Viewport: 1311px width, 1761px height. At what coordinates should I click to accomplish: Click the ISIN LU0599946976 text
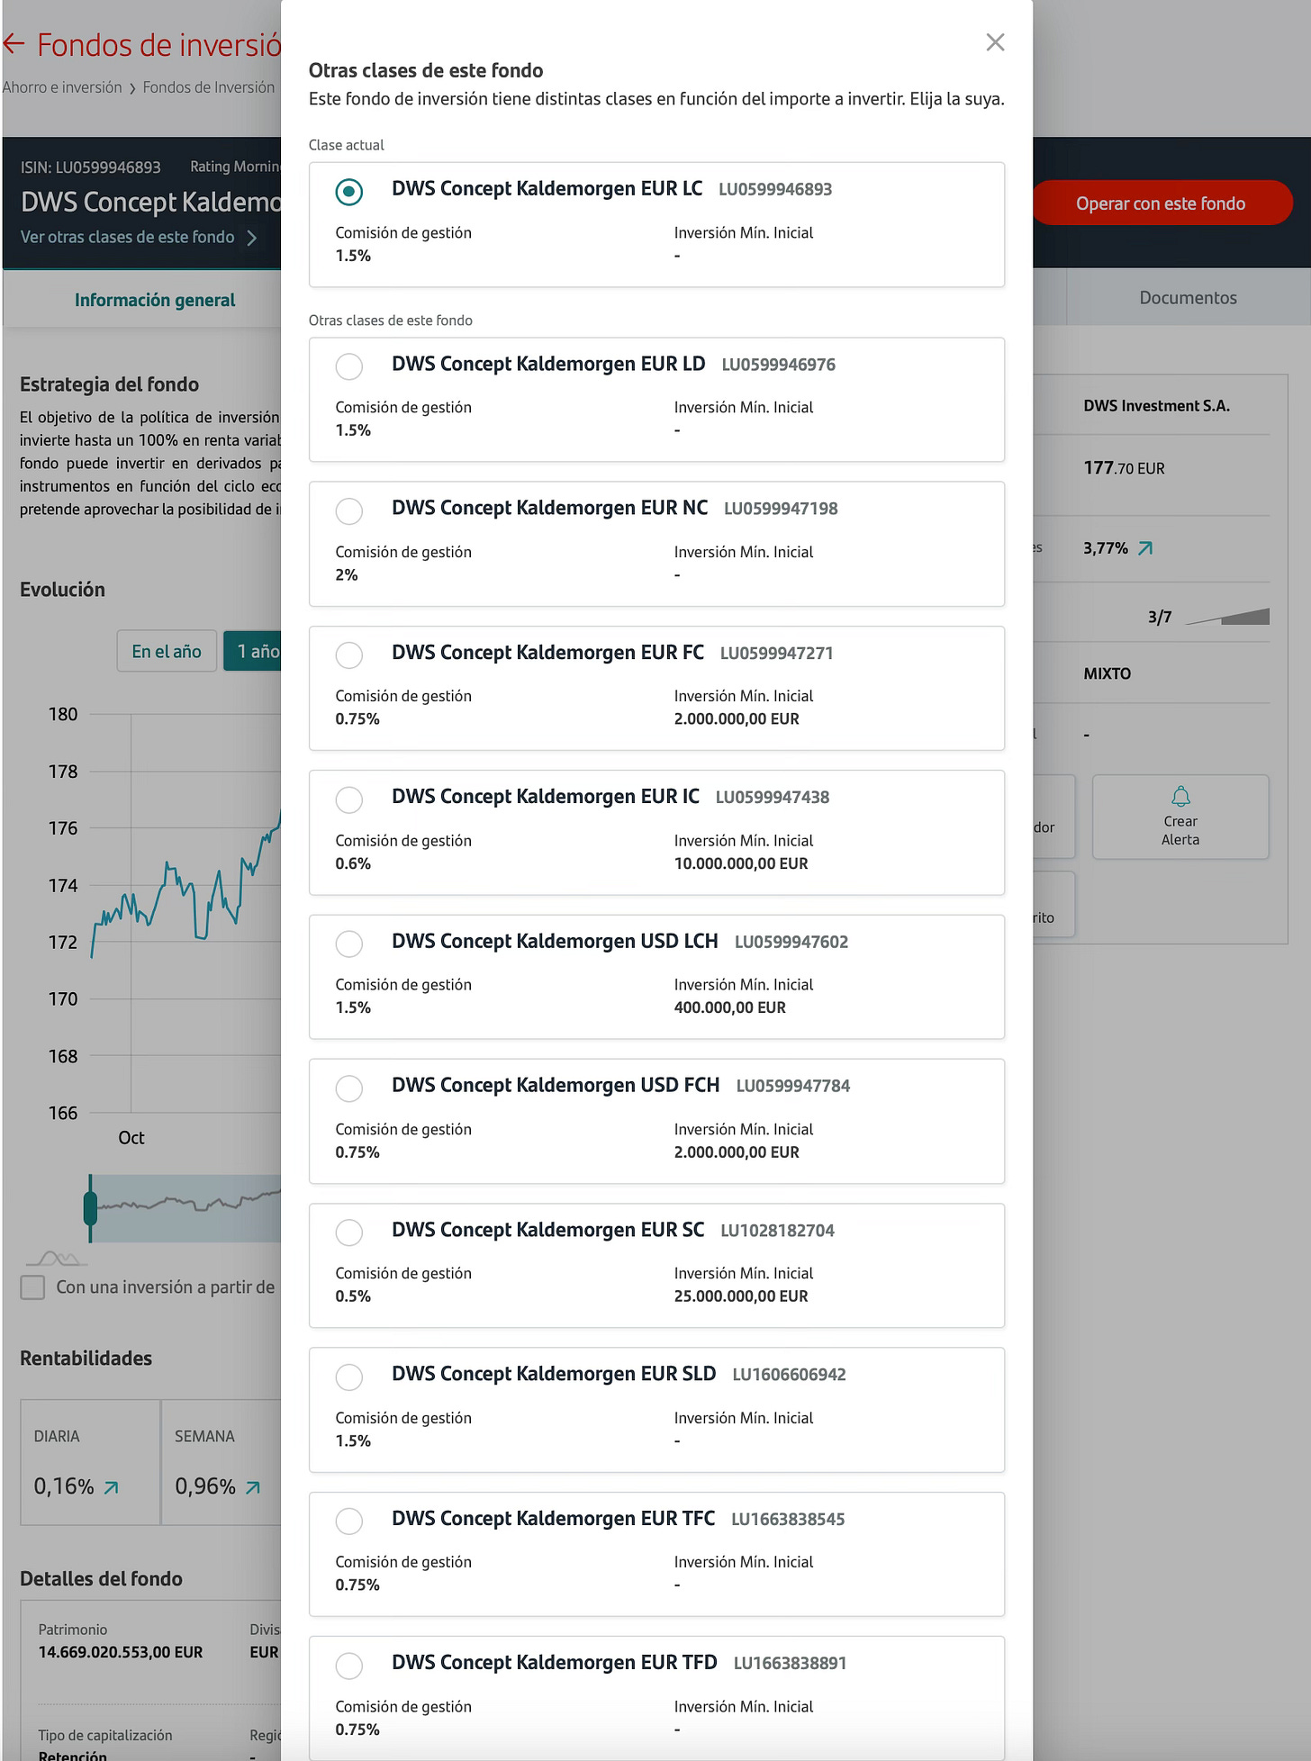[x=778, y=365]
